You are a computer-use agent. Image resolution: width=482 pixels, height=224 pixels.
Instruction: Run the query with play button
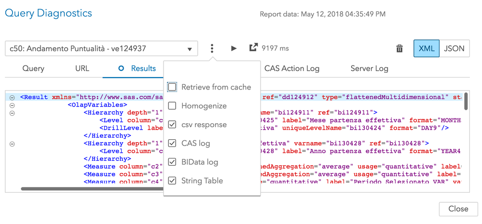[234, 49]
